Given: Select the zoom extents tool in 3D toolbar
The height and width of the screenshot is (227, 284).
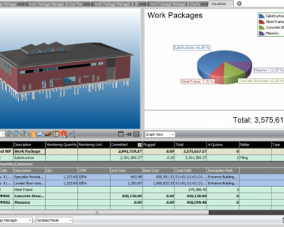Looking at the screenshot, I should (9, 134).
